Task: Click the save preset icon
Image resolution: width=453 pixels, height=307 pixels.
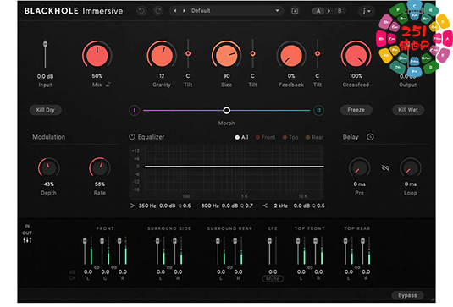Action: [295, 11]
